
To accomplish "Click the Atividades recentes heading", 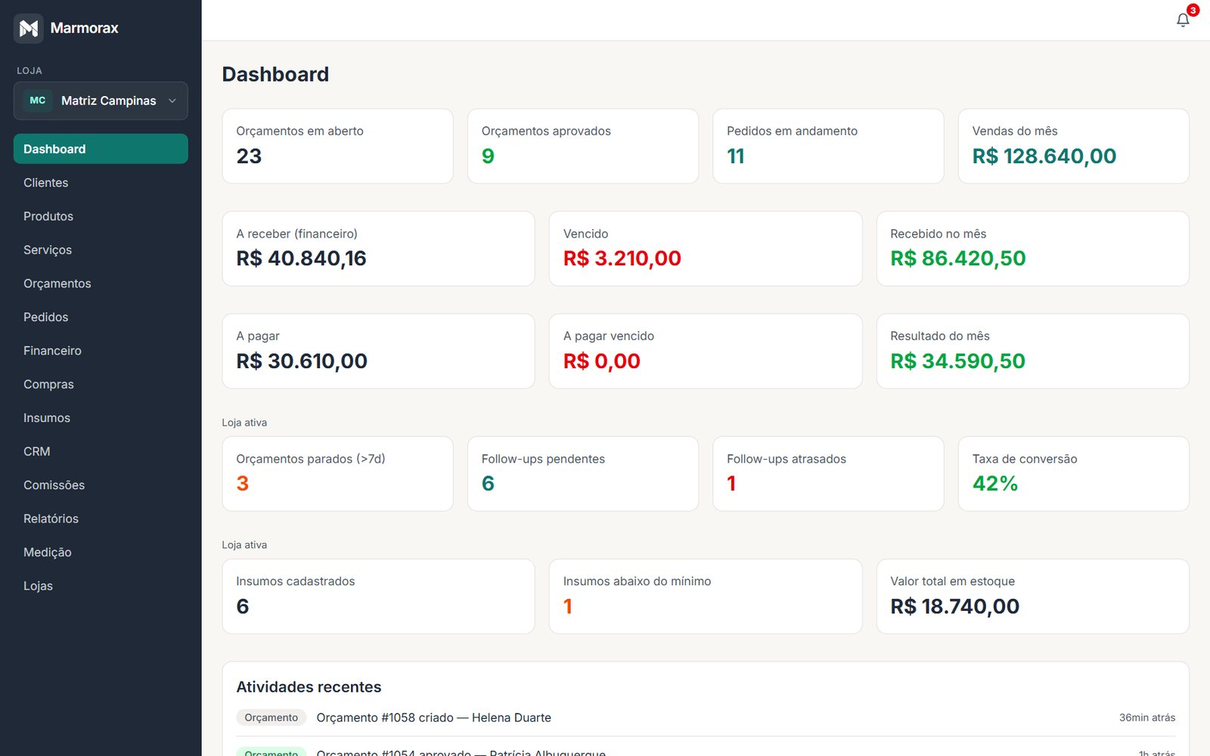I will [309, 687].
